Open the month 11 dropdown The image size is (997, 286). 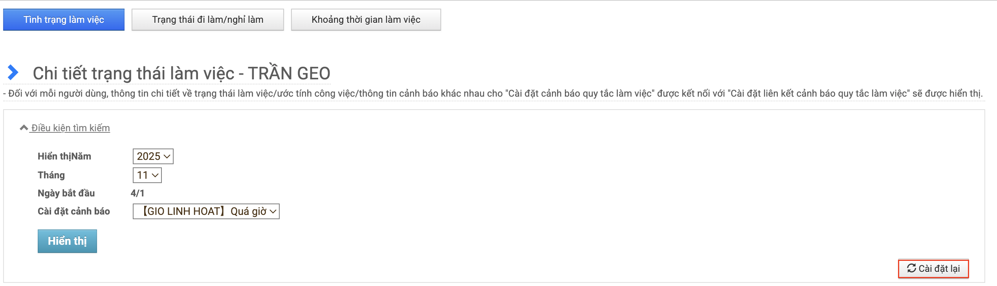[147, 175]
